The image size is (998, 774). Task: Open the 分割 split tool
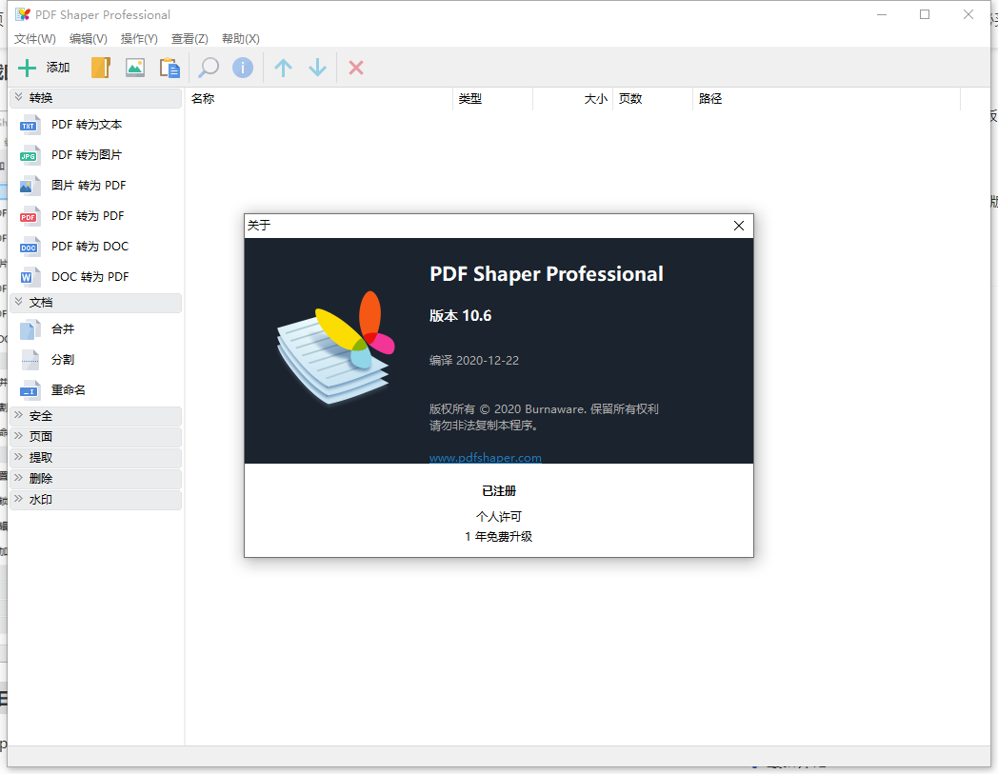(x=67, y=359)
